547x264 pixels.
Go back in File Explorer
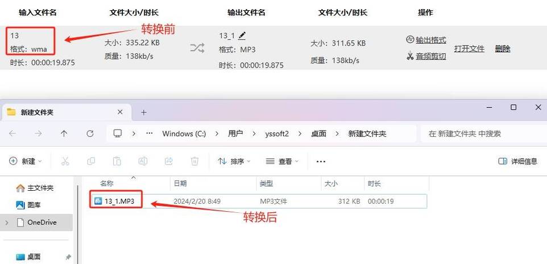[x=13, y=133]
